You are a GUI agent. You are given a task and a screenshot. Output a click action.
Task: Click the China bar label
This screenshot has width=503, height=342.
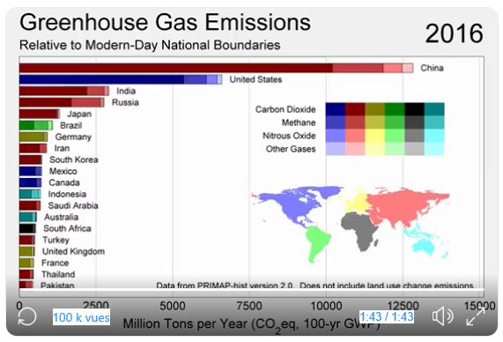point(432,68)
